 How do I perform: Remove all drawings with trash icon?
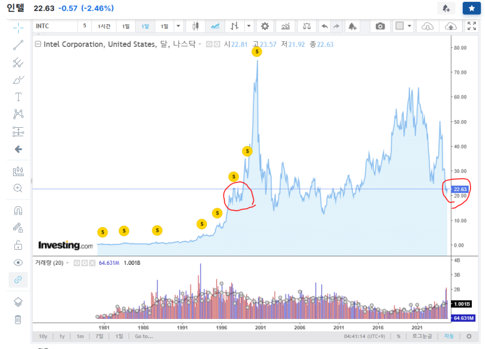[x=18, y=320]
